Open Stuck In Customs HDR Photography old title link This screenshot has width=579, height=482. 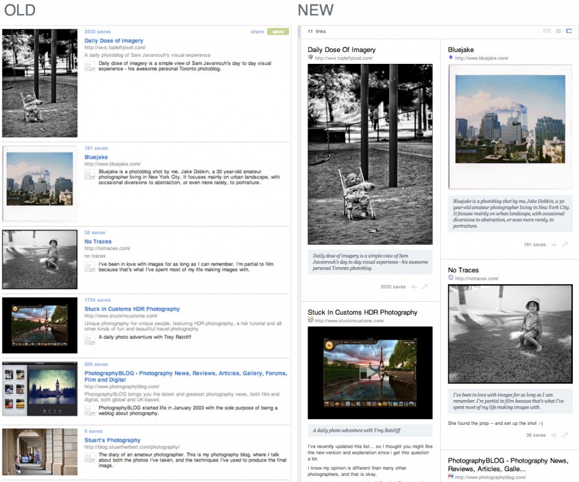pos(132,309)
